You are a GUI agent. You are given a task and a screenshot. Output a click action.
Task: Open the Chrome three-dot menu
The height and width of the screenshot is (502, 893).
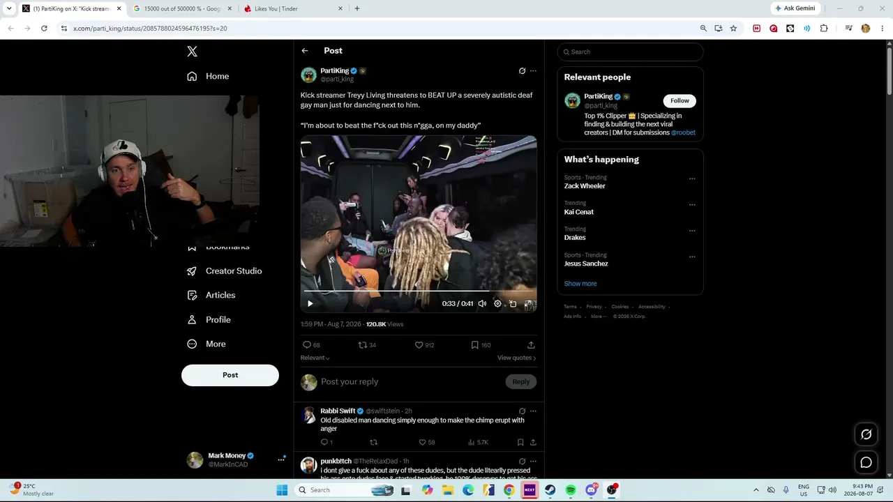pyautogui.click(x=883, y=29)
